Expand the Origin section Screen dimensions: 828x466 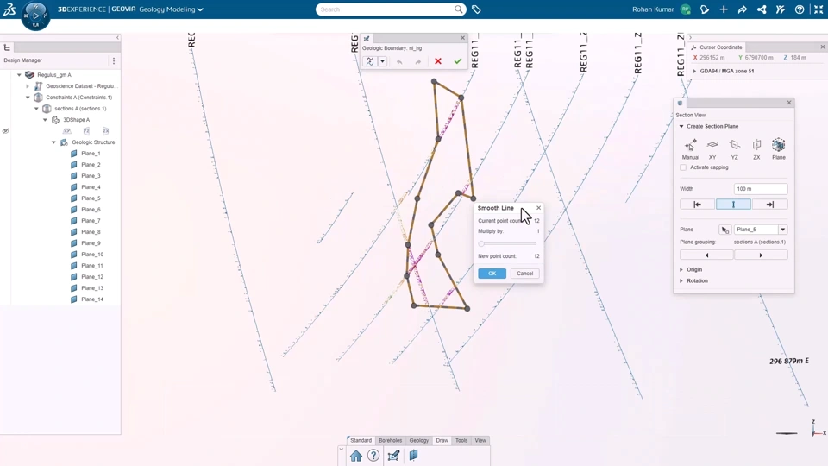[x=681, y=269]
